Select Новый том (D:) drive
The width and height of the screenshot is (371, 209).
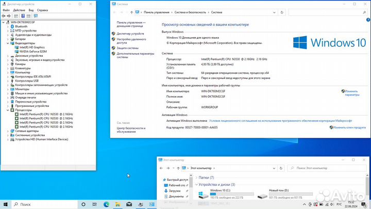click(x=285, y=194)
